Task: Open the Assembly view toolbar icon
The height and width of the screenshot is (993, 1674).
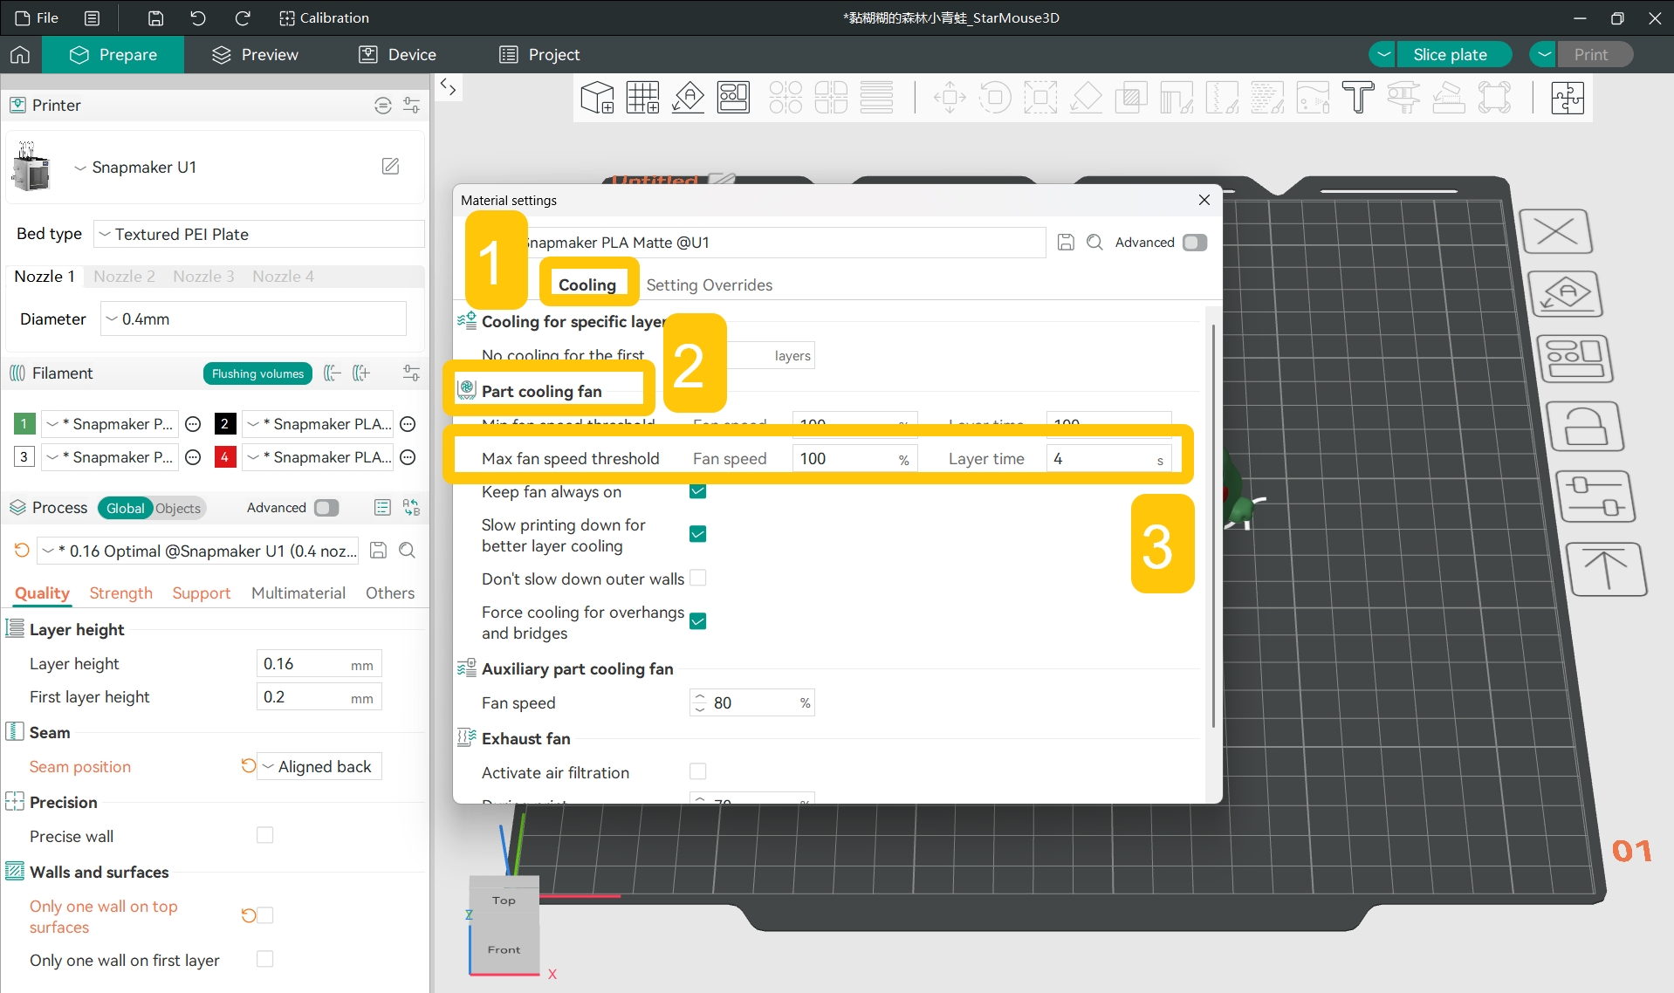Action: pos(1568,98)
